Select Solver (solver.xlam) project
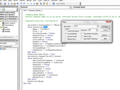Image resolution: width=120 pixels, height=90 pixels. 8,13
